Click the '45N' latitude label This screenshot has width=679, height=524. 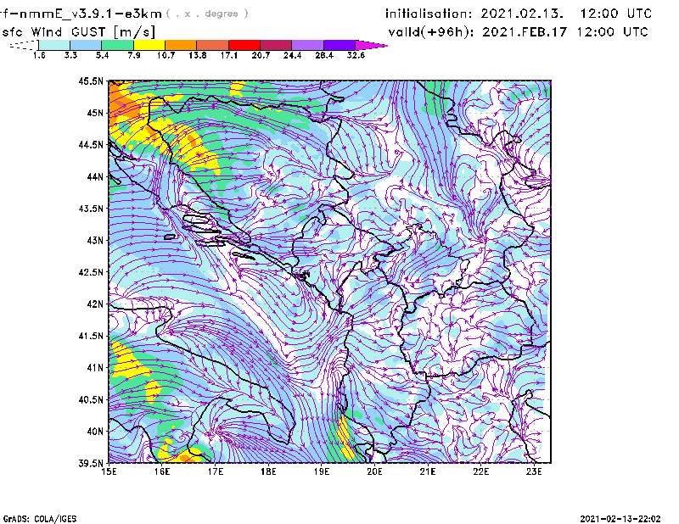click(95, 113)
